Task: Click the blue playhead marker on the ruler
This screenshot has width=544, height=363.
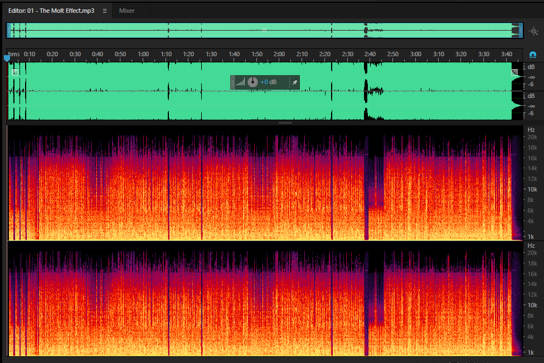Action: click(x=7, y=58)
